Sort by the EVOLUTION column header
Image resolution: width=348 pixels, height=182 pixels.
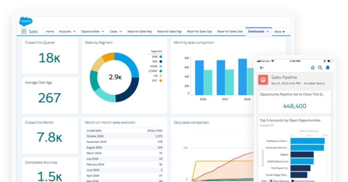click(155, 131)
